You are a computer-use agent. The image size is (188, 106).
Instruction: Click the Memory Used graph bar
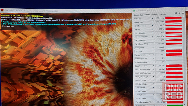pyautogui.click(x=174, y=47)
